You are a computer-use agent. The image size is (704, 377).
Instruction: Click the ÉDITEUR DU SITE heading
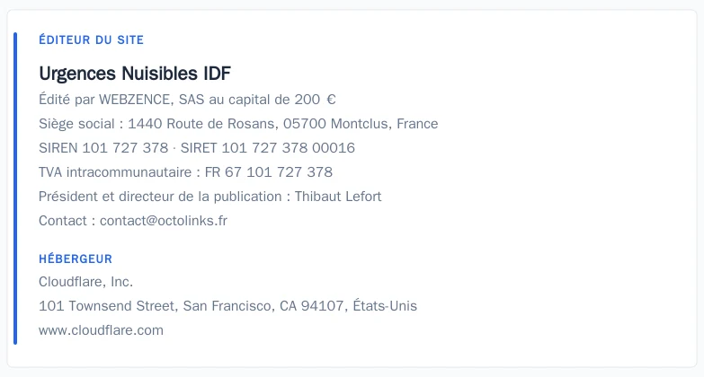[x=91, y=39]
